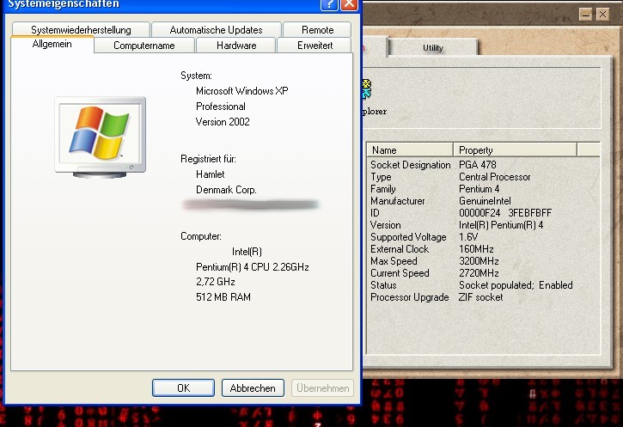Viewport: 623px width, 427px height.
Task: Minimize the background utility window
Action: coord(585,15)
